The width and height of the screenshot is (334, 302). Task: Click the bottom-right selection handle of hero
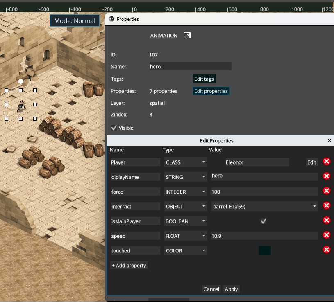pyautogui.click(x=35, y=119)
